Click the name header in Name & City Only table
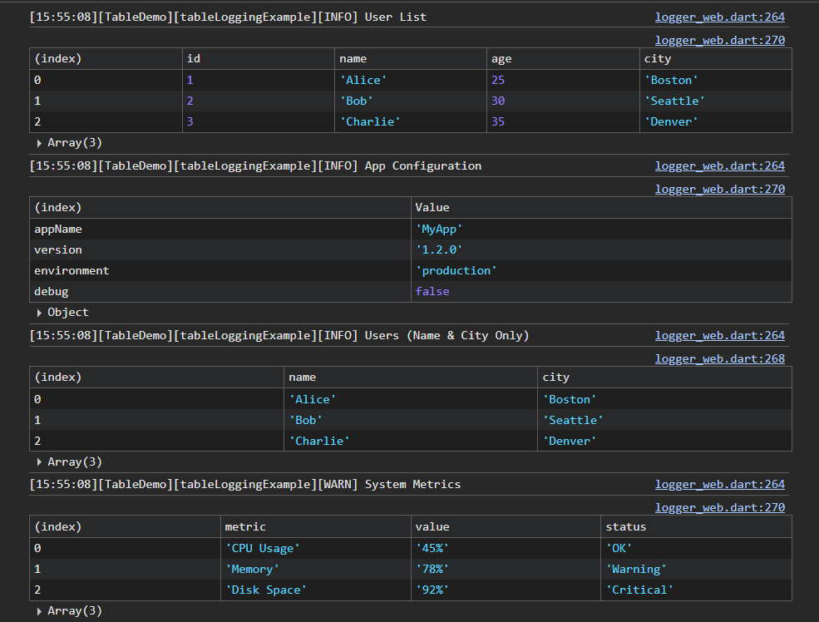Image resolution: width=819 pixels, height=622 pixels. pos(410,377)
